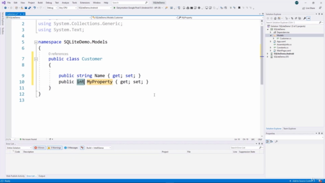Screen dimensions: 325x183
Task: Click the feedback icon beside Live Share
Action: [320, 8]
